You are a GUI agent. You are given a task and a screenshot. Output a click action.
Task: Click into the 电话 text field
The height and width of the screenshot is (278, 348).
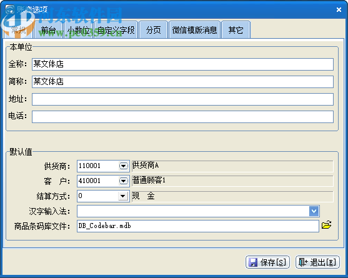(182, 117)
